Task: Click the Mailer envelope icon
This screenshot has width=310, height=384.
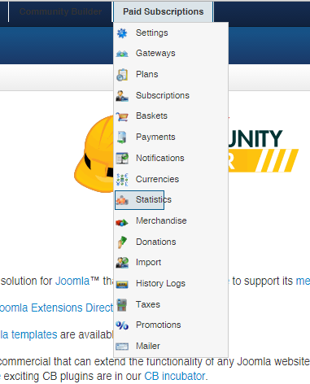Action: pyautogui.click(x=122, y=347)
